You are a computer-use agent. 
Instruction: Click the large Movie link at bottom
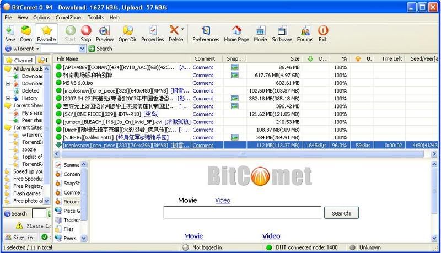click(x=193, y=236)
